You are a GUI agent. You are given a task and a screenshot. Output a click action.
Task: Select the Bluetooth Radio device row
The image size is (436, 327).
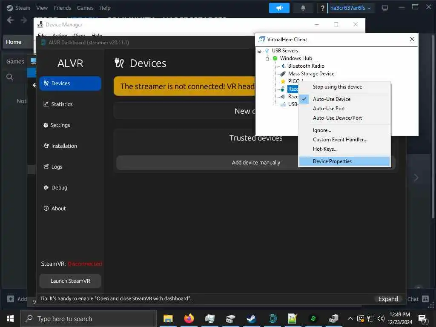(306, 66)
